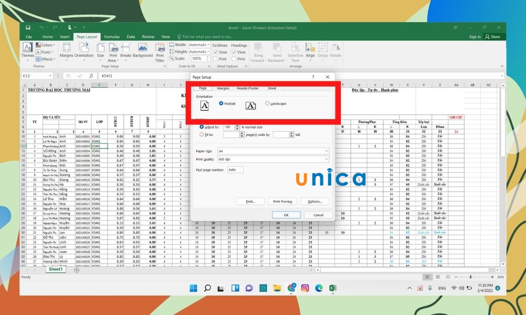The height and width of the screenshot is (315, 526).
Task: Click the Print... button
Action: 250,202
